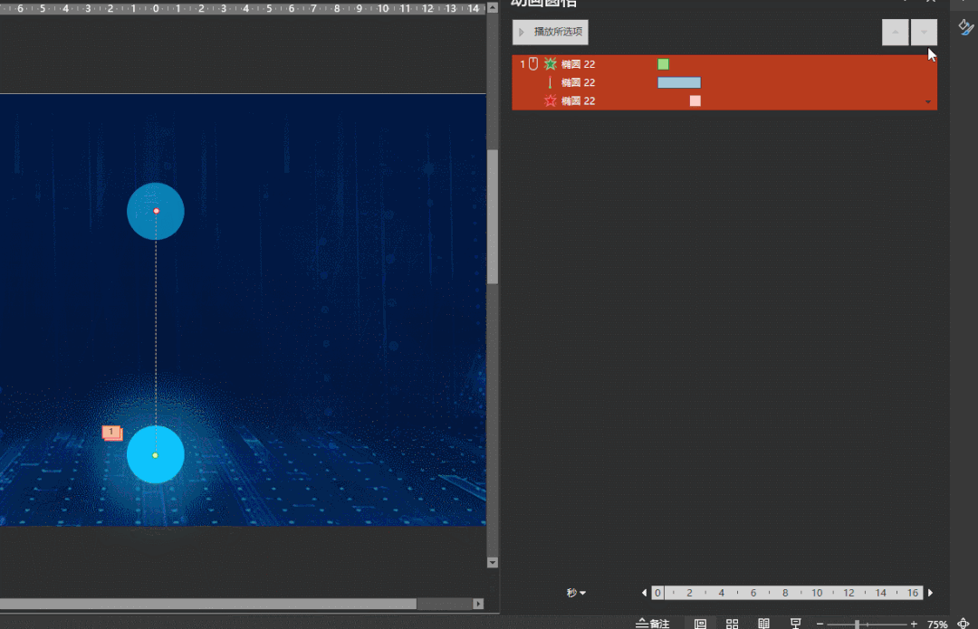Switch to Slide Sorter view
Viewport: 978px width, 629px height.
point(733,624)
